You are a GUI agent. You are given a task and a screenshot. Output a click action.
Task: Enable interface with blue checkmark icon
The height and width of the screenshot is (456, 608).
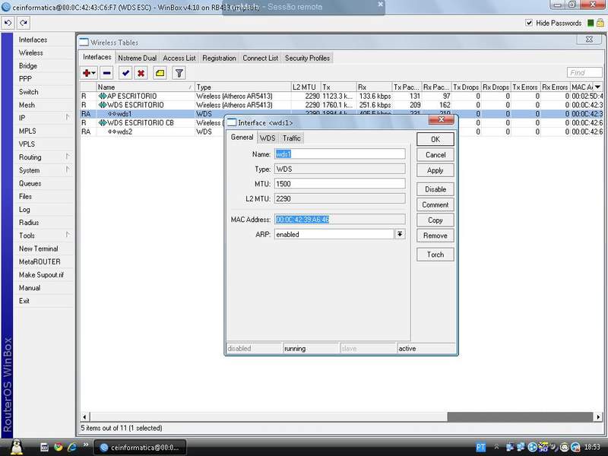125,73
